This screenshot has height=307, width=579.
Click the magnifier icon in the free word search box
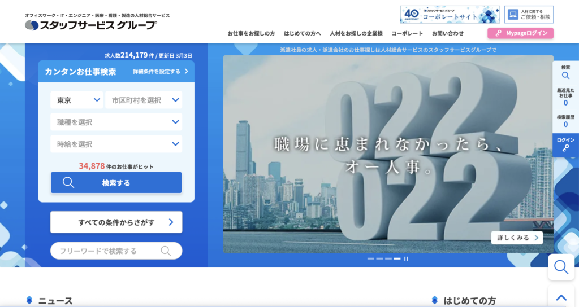click(x=166, y=251)
